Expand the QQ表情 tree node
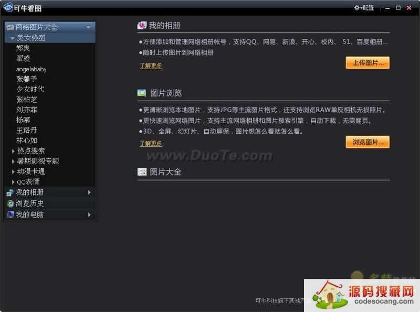This screenshot has height=312, width=420. coord(13,182)
